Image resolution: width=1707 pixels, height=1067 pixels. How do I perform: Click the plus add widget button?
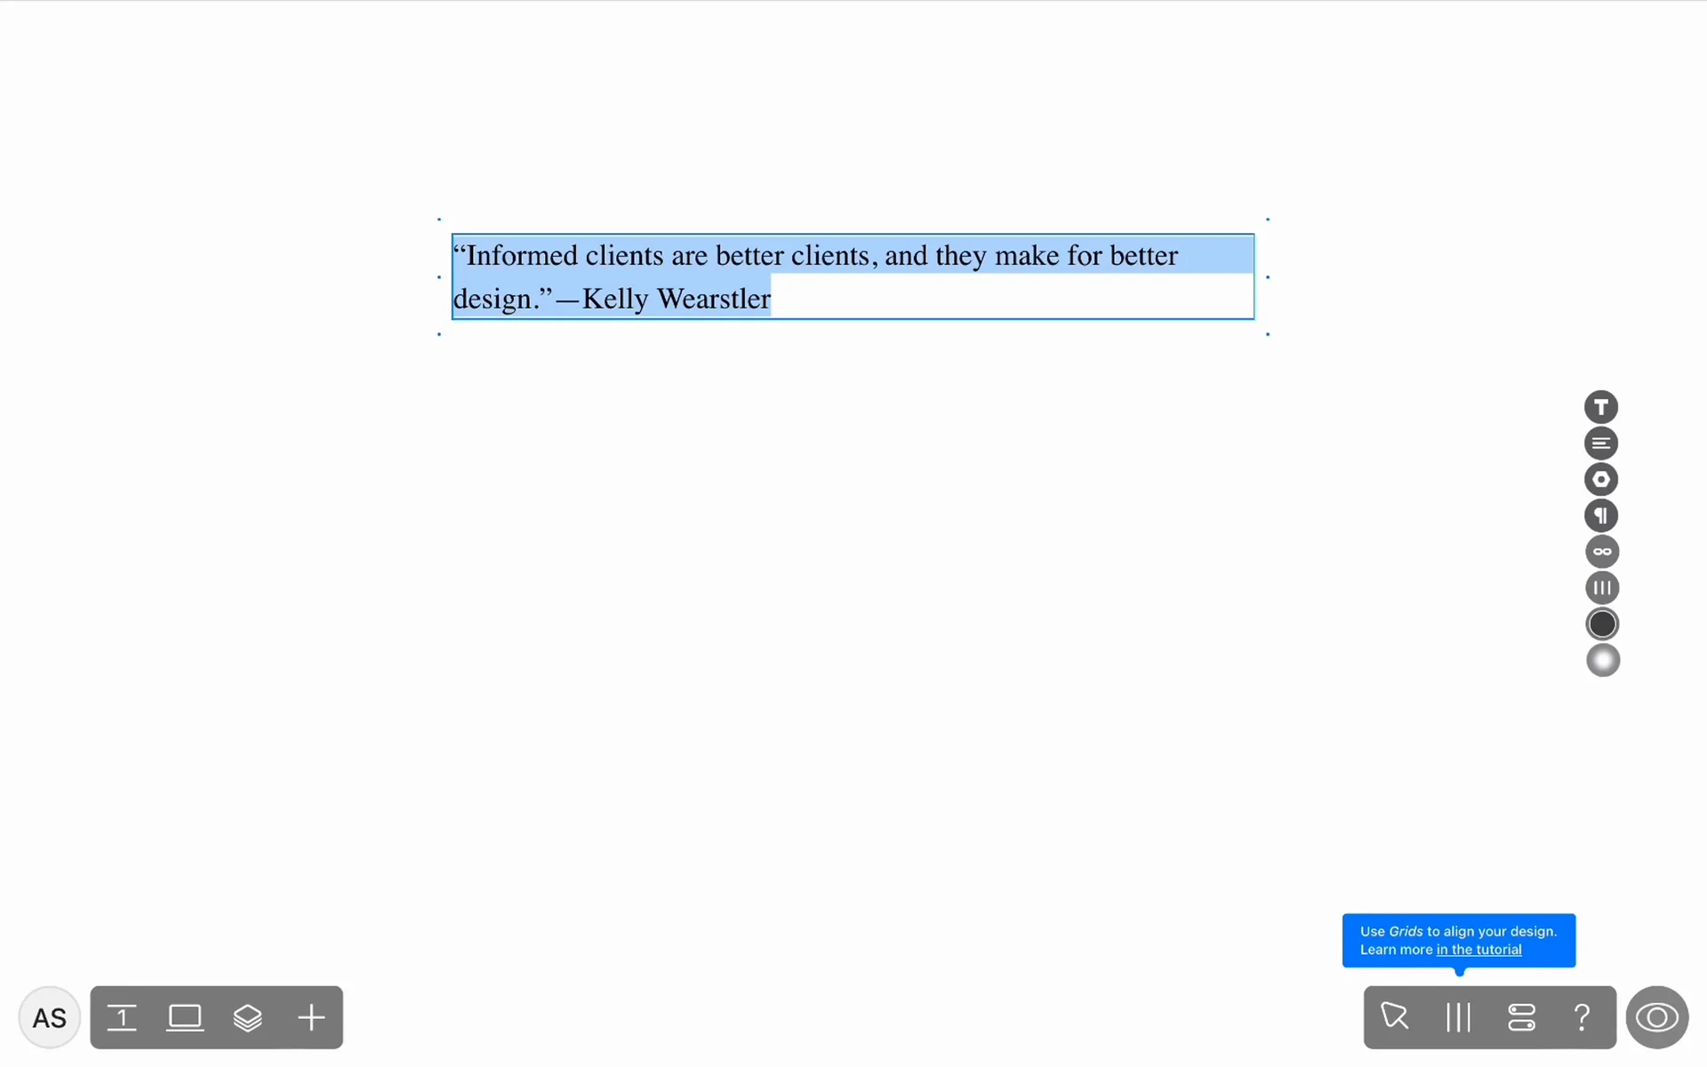[x=311, y=1017]
